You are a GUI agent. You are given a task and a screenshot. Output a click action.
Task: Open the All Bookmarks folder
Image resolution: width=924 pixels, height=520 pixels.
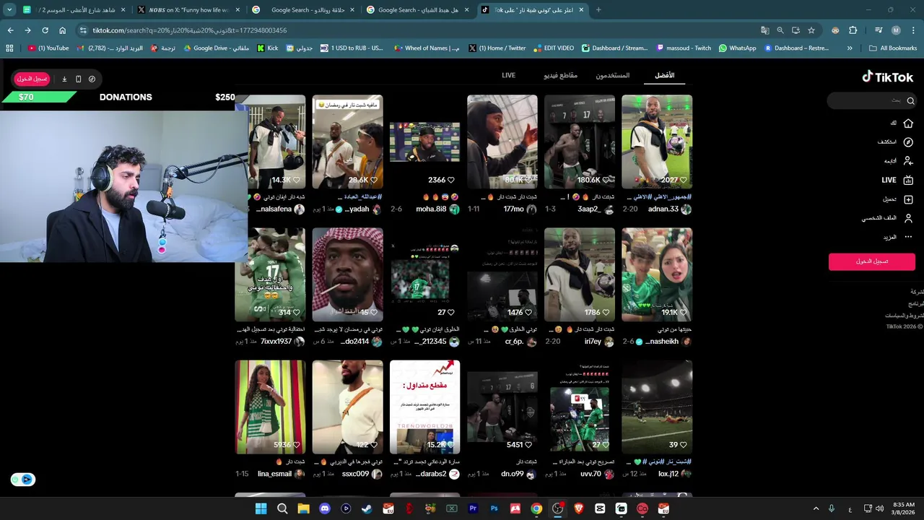point(893,48)
